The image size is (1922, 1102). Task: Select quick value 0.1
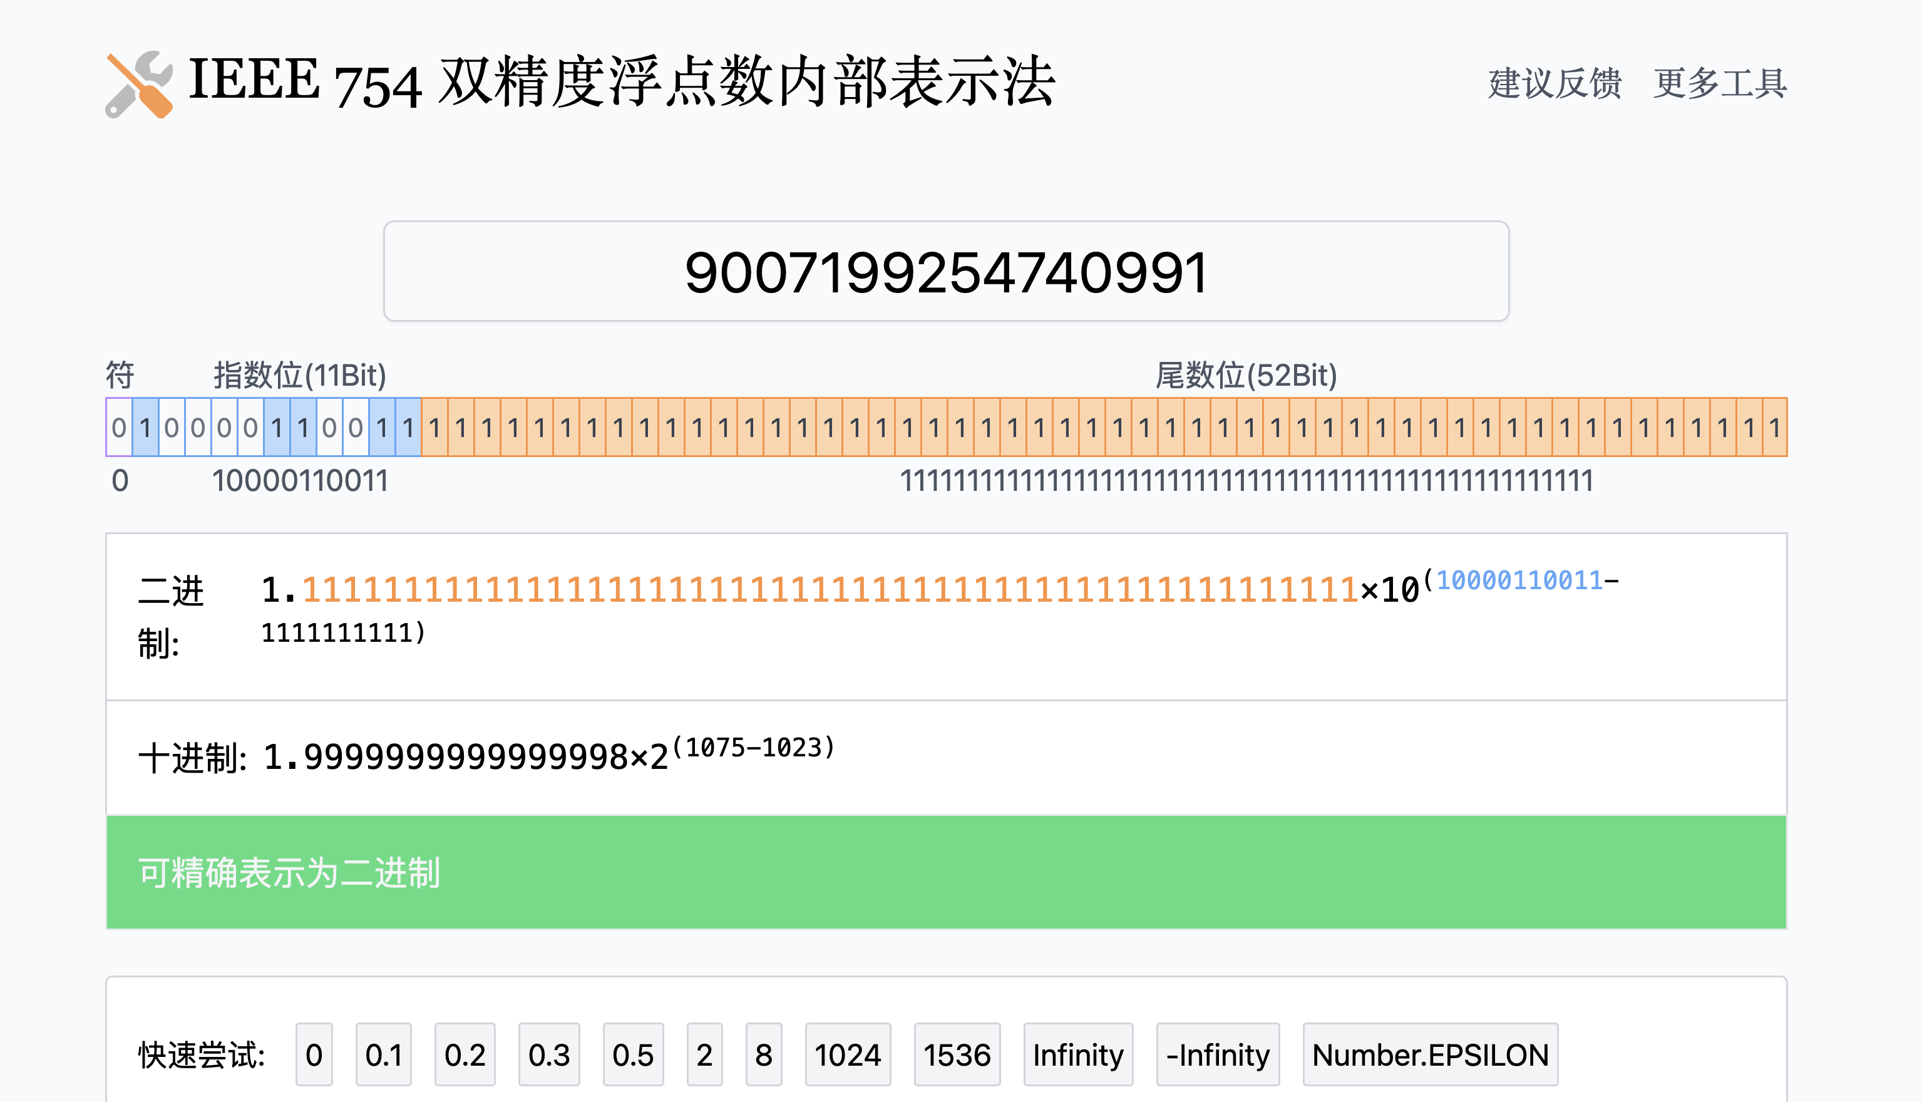pos(384,1055)
